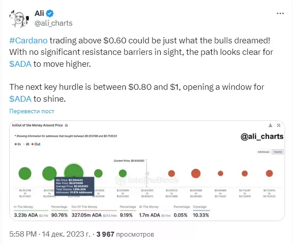Viewport: 293px width, 245px height.
Task: Click the help question mark beside chart title
Action: [66, 126]
